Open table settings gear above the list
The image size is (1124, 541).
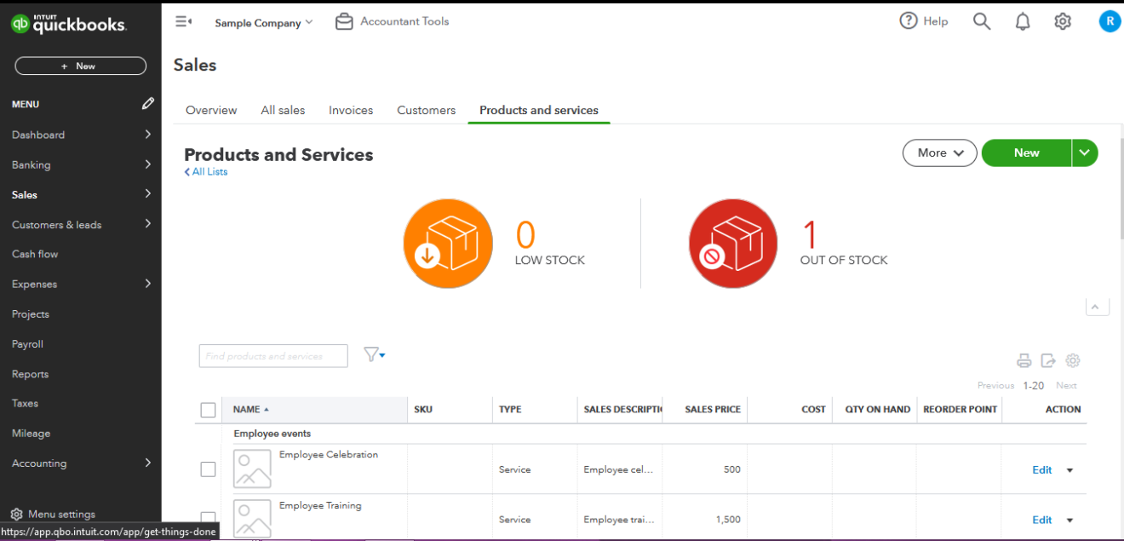point(1072,360)
